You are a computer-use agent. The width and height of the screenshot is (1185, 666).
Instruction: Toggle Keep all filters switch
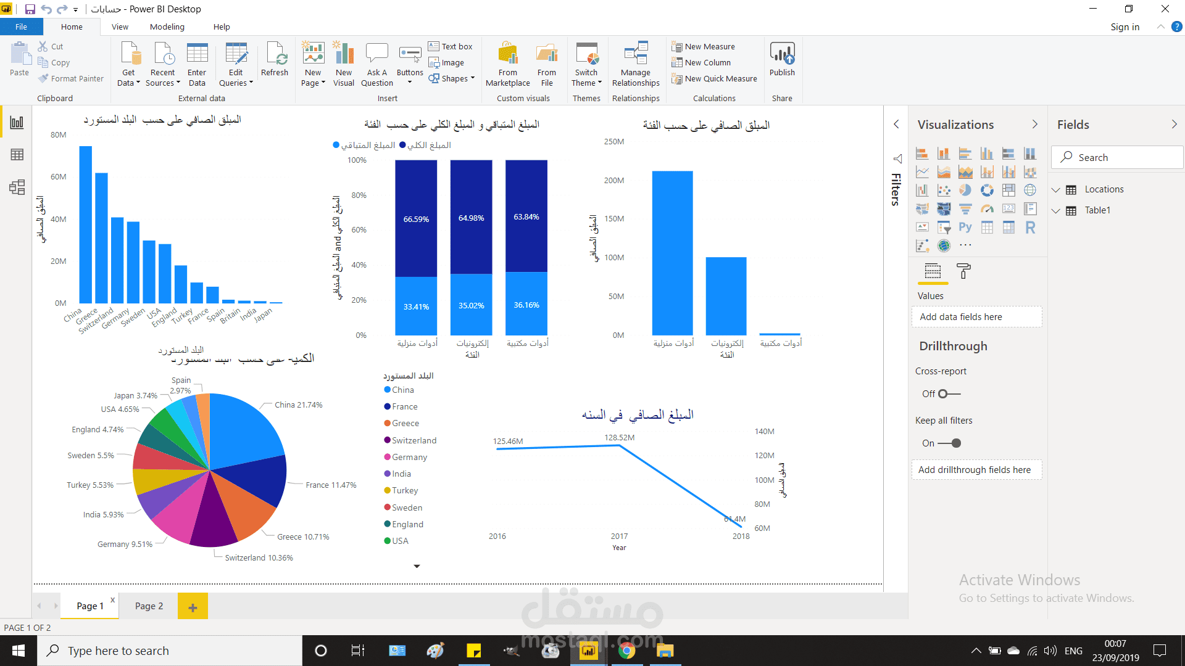pos(949,443)
